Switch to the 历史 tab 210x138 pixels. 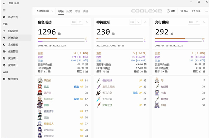69,11
